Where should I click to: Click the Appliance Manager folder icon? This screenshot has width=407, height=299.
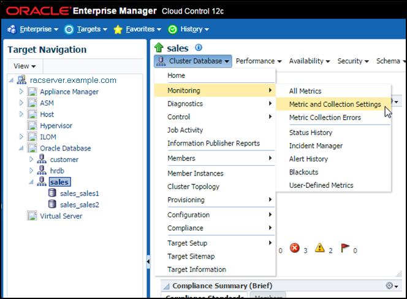pos(32,91)
